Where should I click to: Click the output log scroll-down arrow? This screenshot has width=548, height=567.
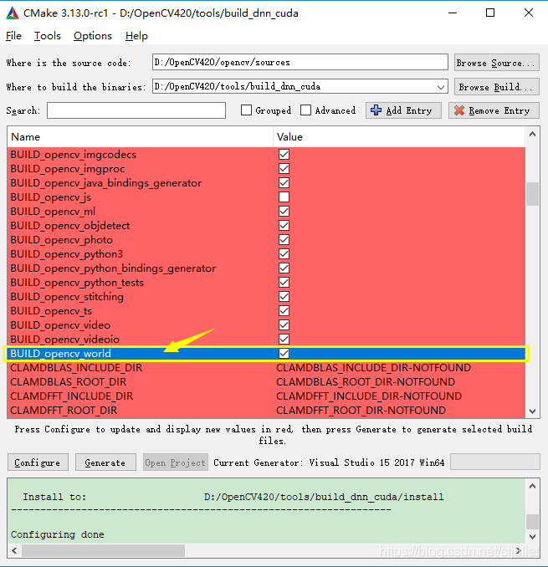532,537
